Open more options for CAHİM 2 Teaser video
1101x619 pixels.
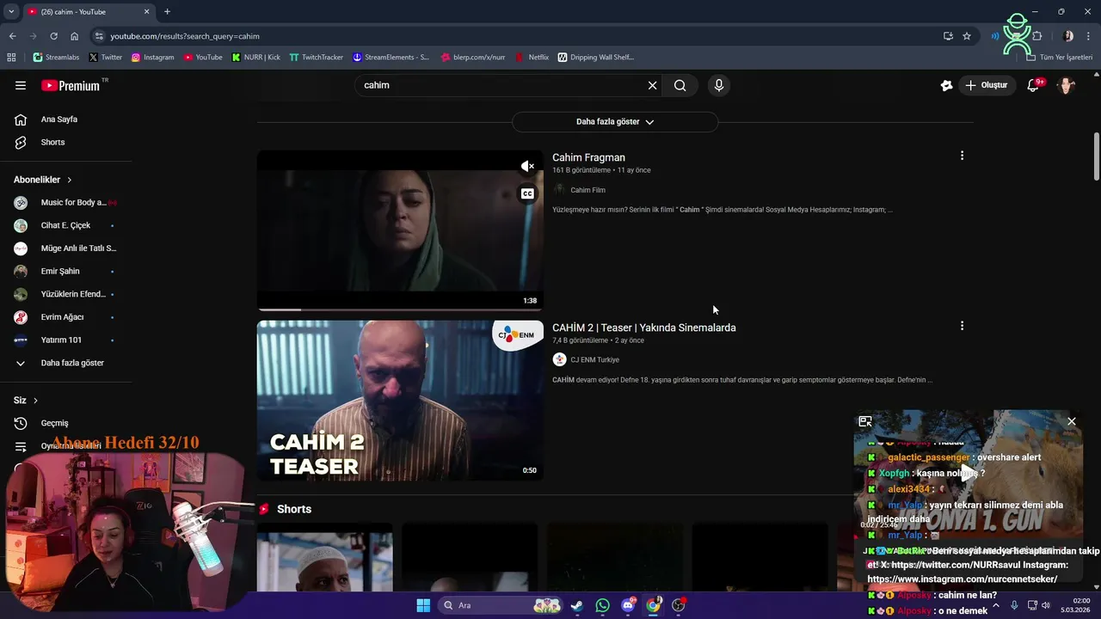click(962, 326)
